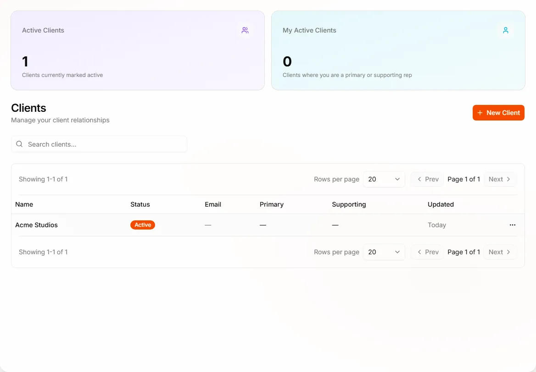Click the Clients page heading
The image size is (536, 372).
[29, 108]
